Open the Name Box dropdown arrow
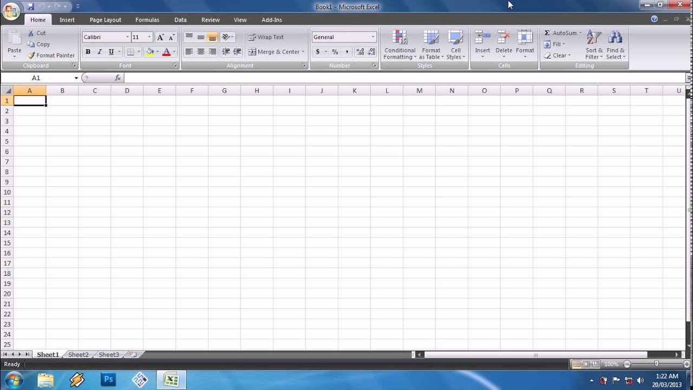693x390 pixels. [x=76, y=78]
